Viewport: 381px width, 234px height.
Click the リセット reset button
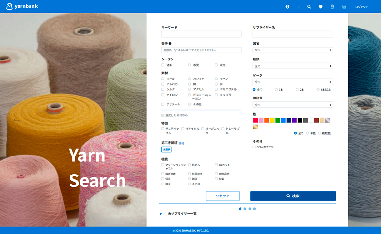(222, 196)
